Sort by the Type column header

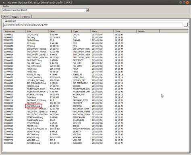click(x=81, y=31)
